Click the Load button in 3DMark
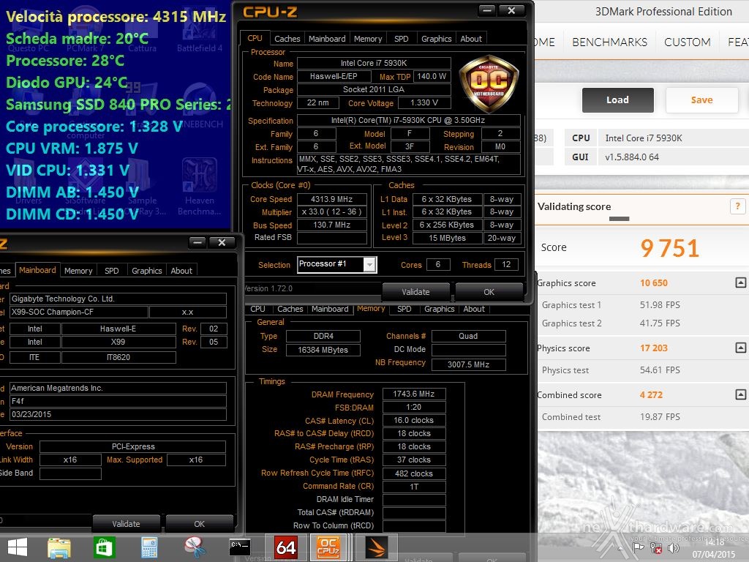Image resolution: width=749 pixels, height=562 pixels. pos(617,100)
